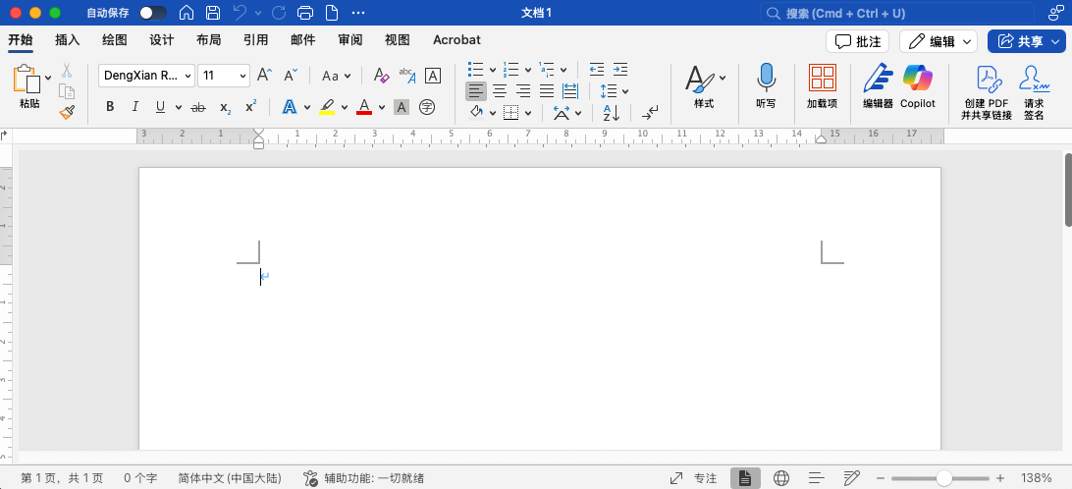Screen dimensions: 1072x489
Task: Click the Format Painter brush icon
Action: pyautogui.click(x=67, y=112)
